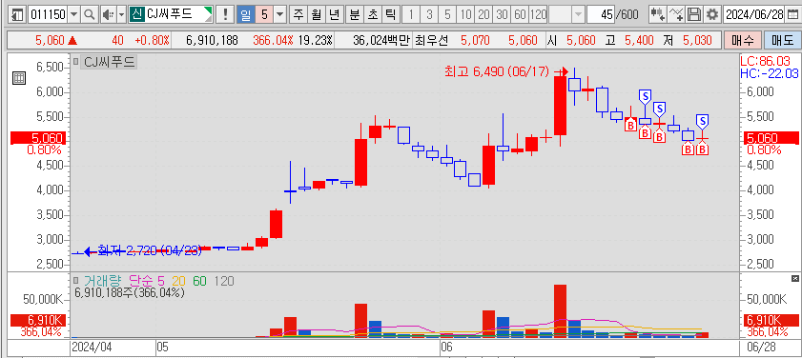The height and width of the screenshot is (358, 802).
Task: Click the 최저 2,720 (04/23) low label
Action: (x=150, y=250)
